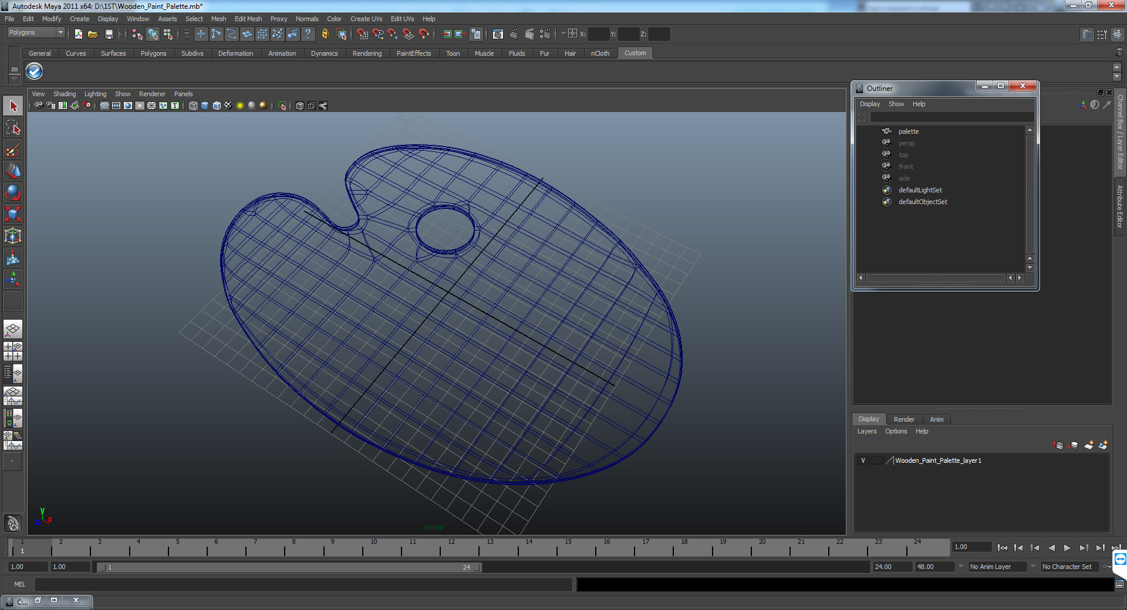
Task: Pick the Paint Selection tool
Action: pos(13,150)
